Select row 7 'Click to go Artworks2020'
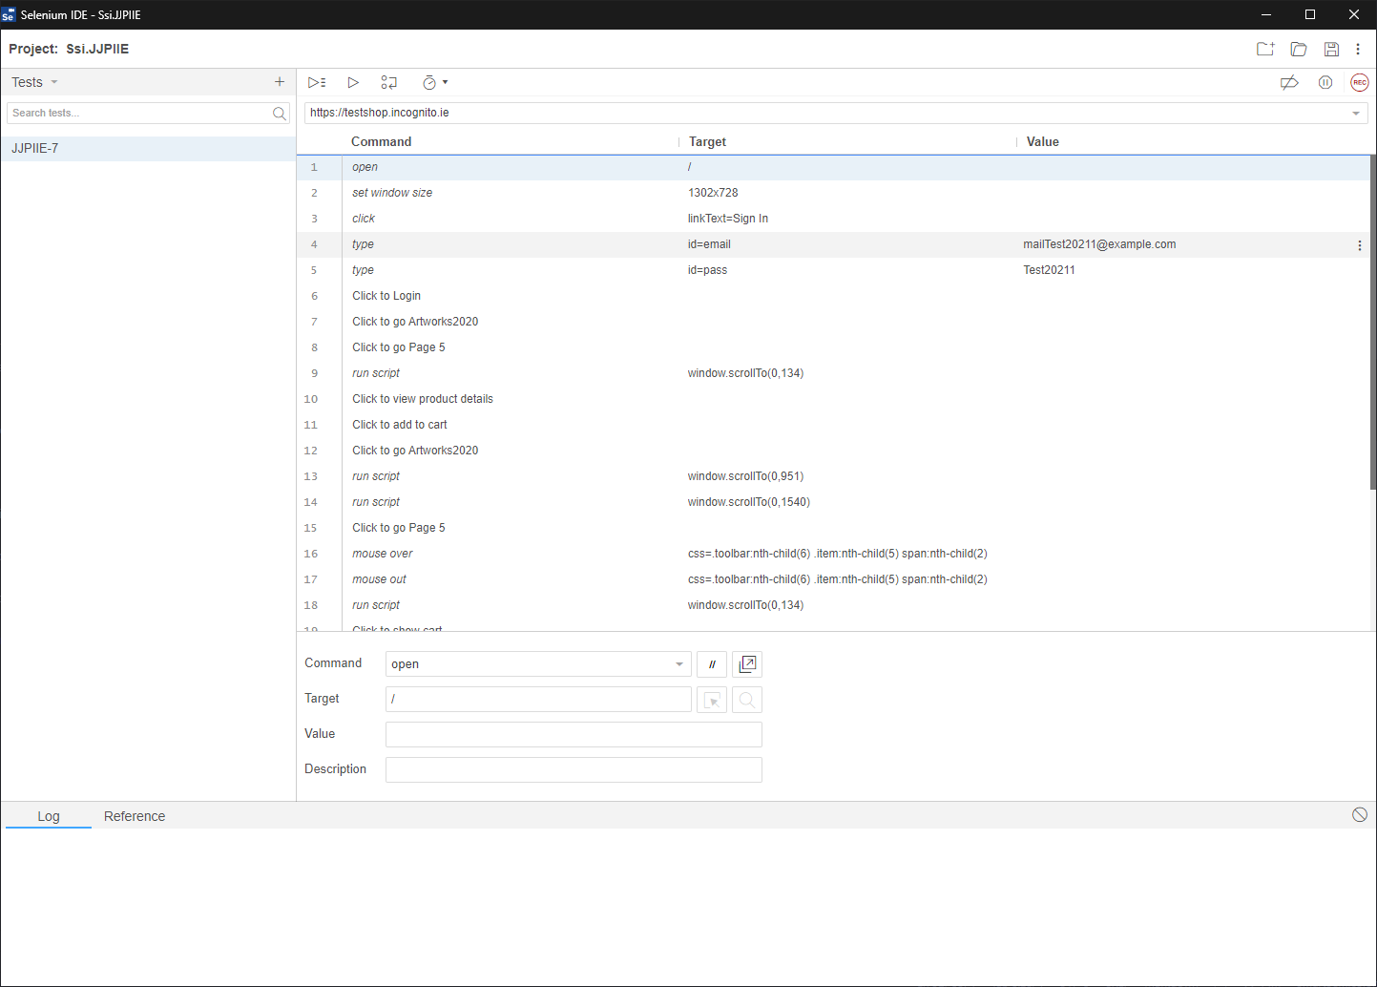The image size is (1377, 987). tap(833, 322)
